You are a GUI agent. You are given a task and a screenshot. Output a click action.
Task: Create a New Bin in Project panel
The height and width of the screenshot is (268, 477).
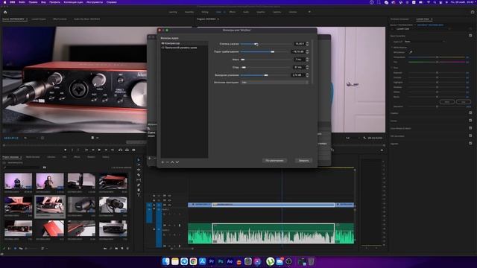click(x=116, y=249)
